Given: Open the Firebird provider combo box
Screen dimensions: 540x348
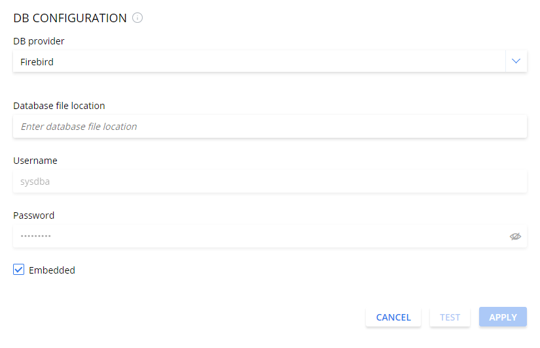Looking at the screenshot, I should click(x=259, y=61).
